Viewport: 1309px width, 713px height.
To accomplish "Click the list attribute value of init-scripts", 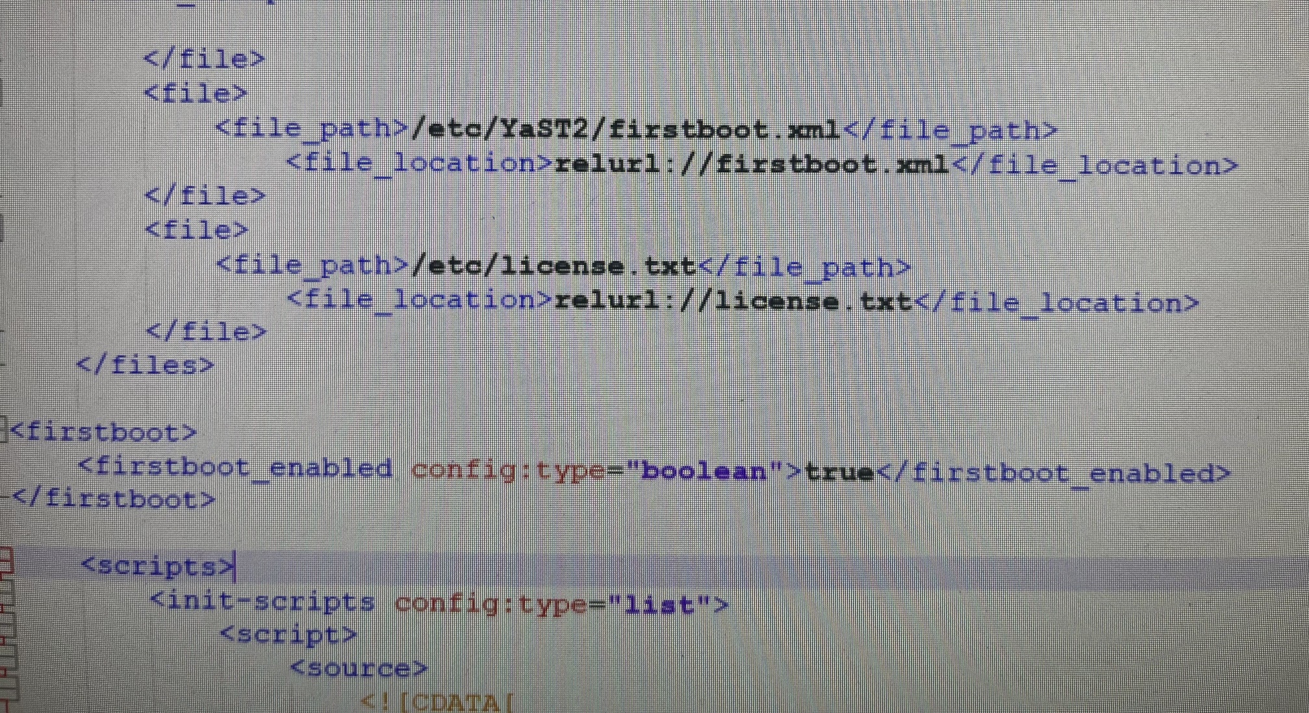I will [659, 605].
